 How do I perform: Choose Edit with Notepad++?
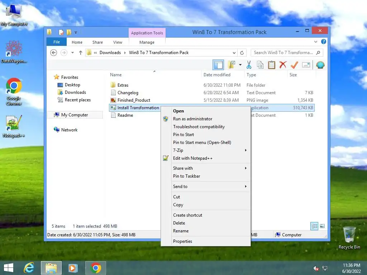pyautogui.click(x=206, y=158)
